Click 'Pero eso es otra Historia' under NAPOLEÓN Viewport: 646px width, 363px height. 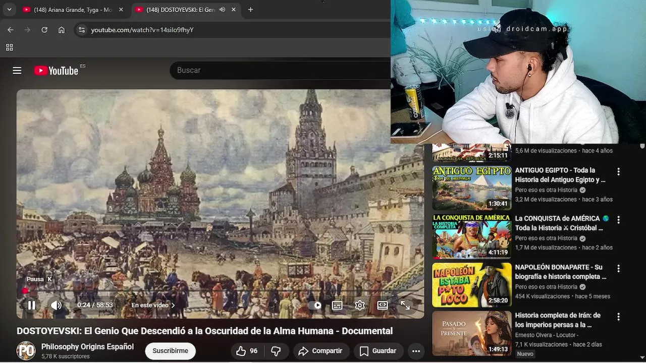pos(546,287)
